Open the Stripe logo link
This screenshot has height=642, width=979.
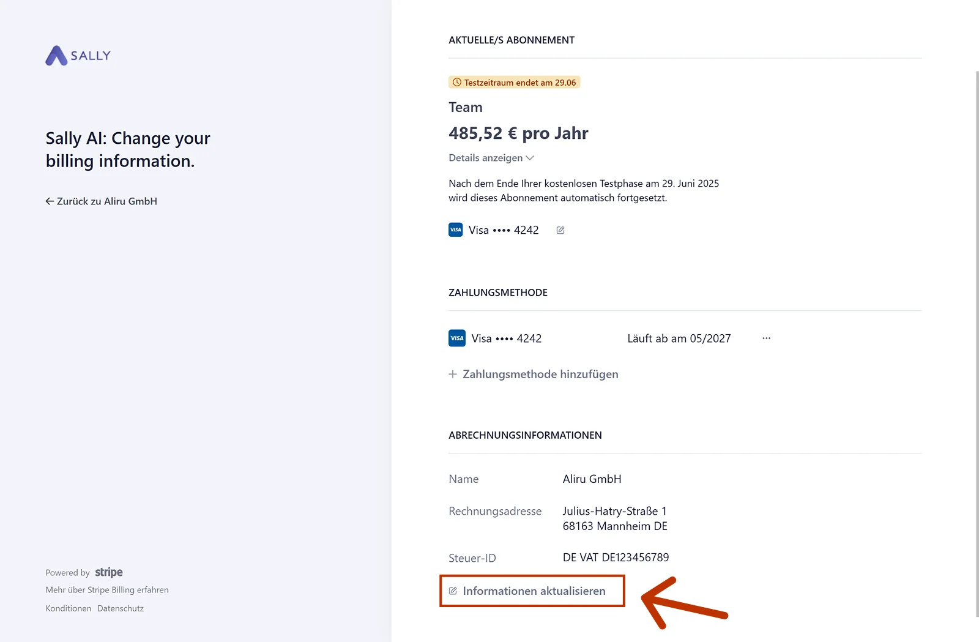109,572
